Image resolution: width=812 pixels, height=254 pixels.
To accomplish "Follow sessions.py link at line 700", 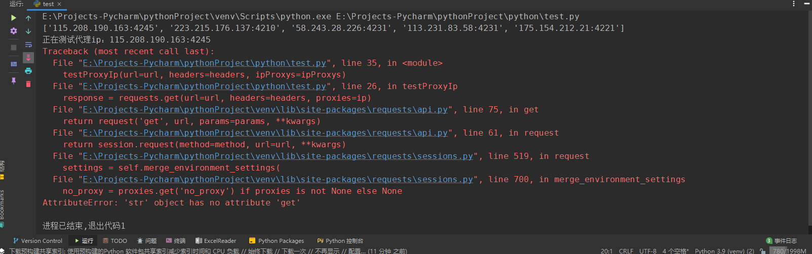I will 278,179.
